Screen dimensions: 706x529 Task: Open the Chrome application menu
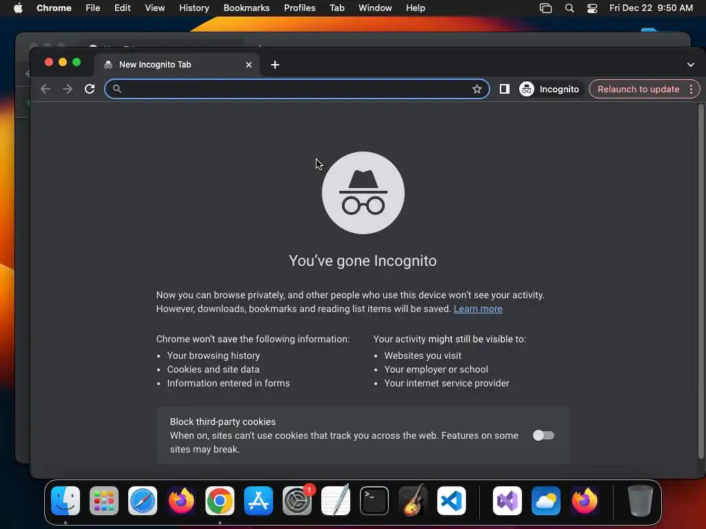click(x=54, y=8)
